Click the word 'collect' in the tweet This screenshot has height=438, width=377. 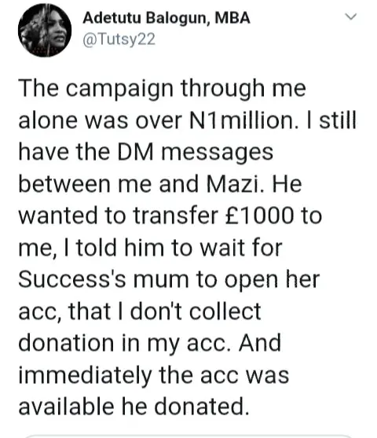click(x=225, y=311)
